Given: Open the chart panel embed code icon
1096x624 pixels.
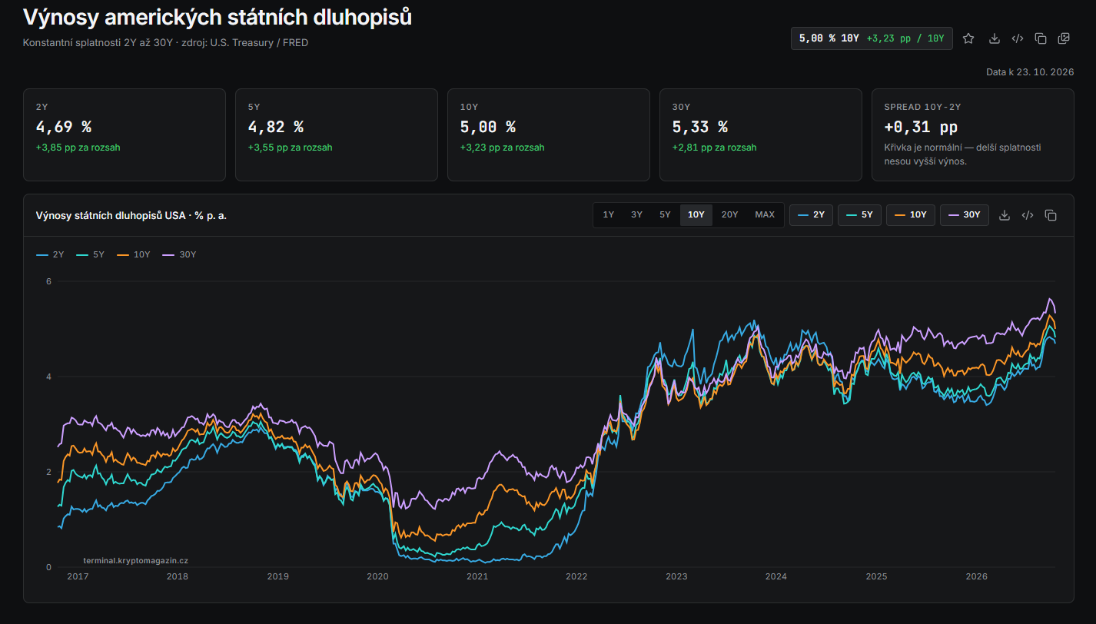Looking at the screenshot, I should 1027,215.
